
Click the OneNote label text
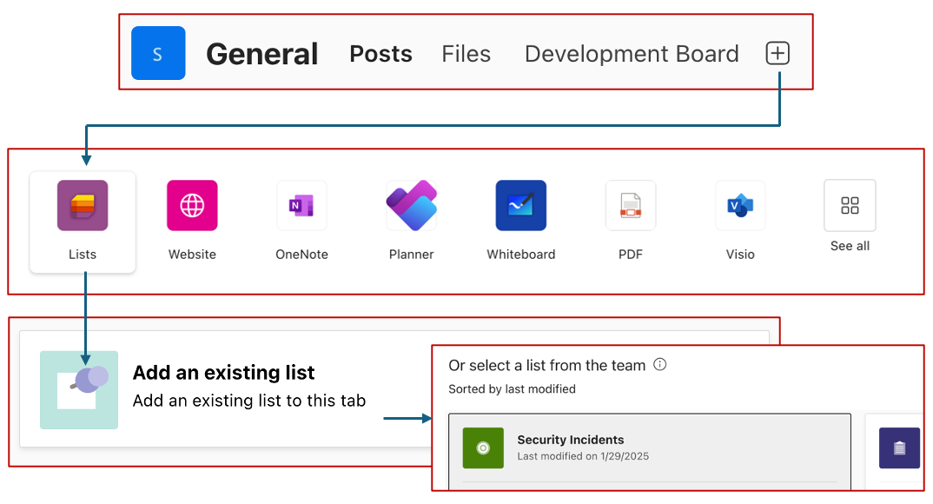click(301, 254)
